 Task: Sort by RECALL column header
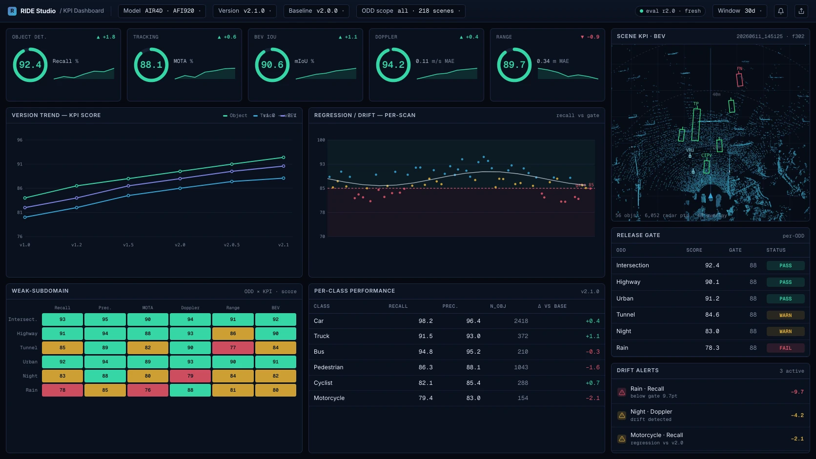(x=398, y=306)
